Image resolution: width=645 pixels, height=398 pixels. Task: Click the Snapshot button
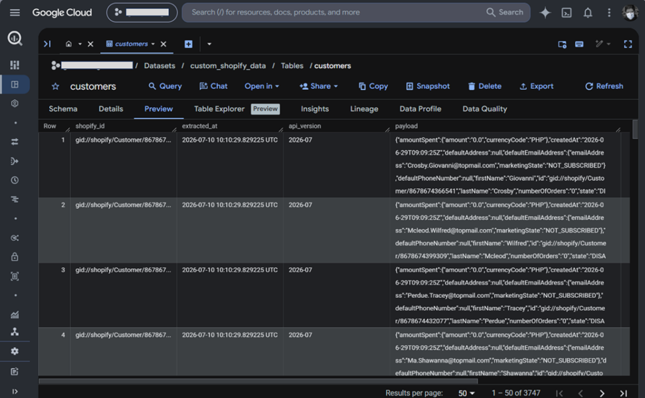click(x=428, y=86)
